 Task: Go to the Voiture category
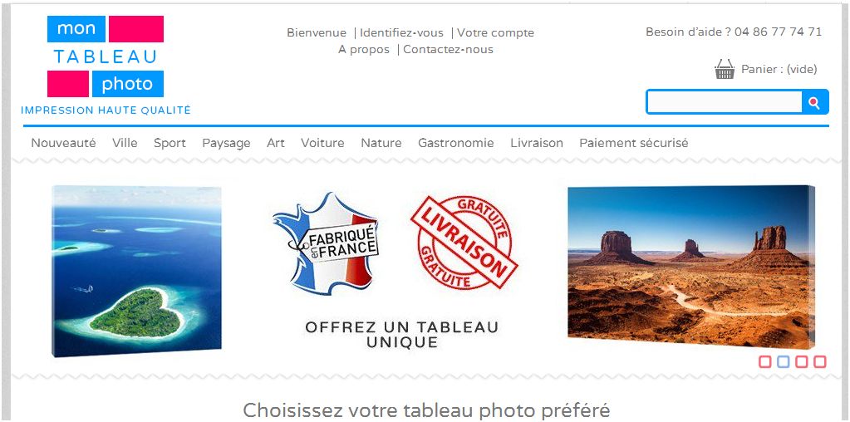tap(322, 143)
